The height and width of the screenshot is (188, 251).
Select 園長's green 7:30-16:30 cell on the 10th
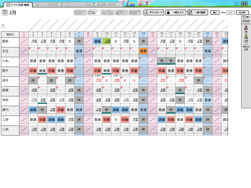(107, 41)
